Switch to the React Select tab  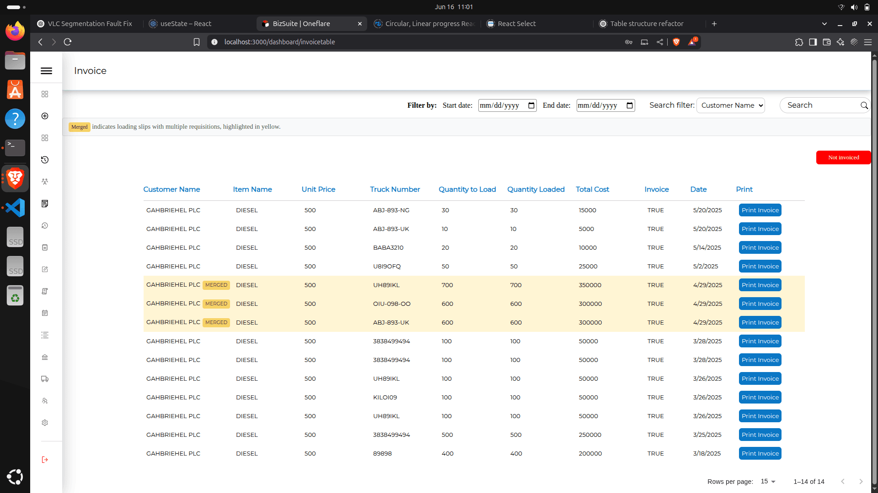517,23
